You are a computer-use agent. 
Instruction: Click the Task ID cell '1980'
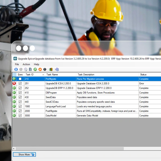[x=34, y=106]
